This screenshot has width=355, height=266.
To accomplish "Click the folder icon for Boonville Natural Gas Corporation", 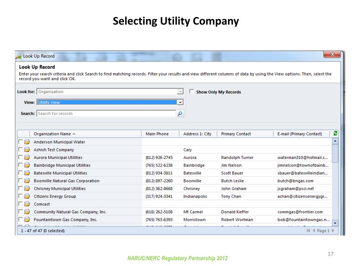I will point(27,180).
